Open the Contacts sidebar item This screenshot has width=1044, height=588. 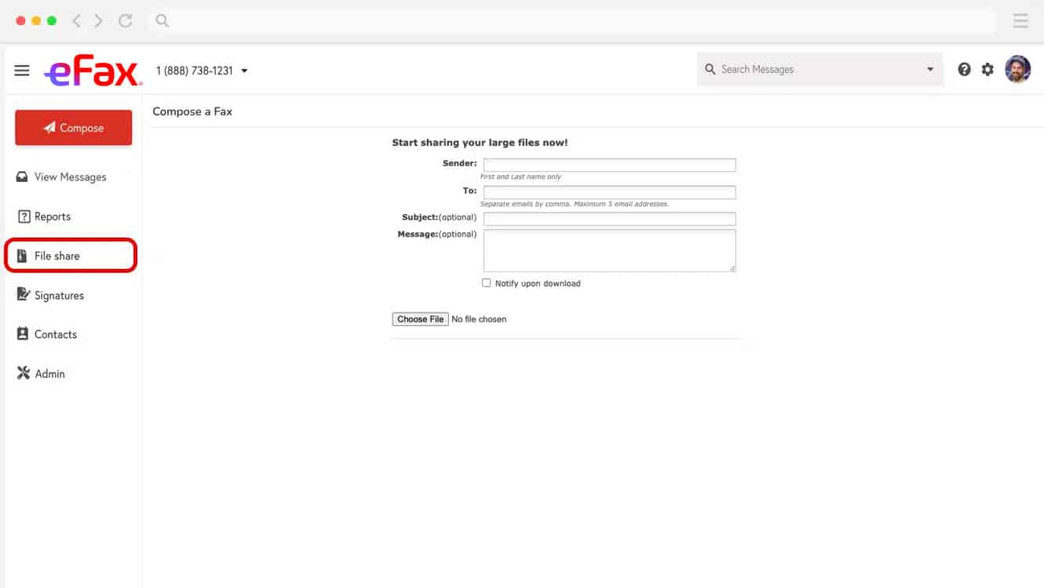pyautogui.click(x=55, y=335)
